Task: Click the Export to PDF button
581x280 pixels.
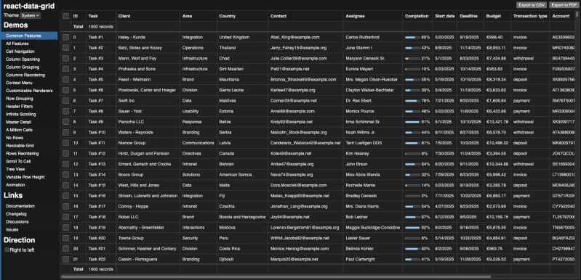Action: point(564,5)
